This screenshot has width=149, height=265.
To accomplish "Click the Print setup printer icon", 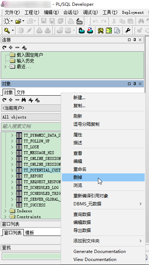I will coord(79,21).
